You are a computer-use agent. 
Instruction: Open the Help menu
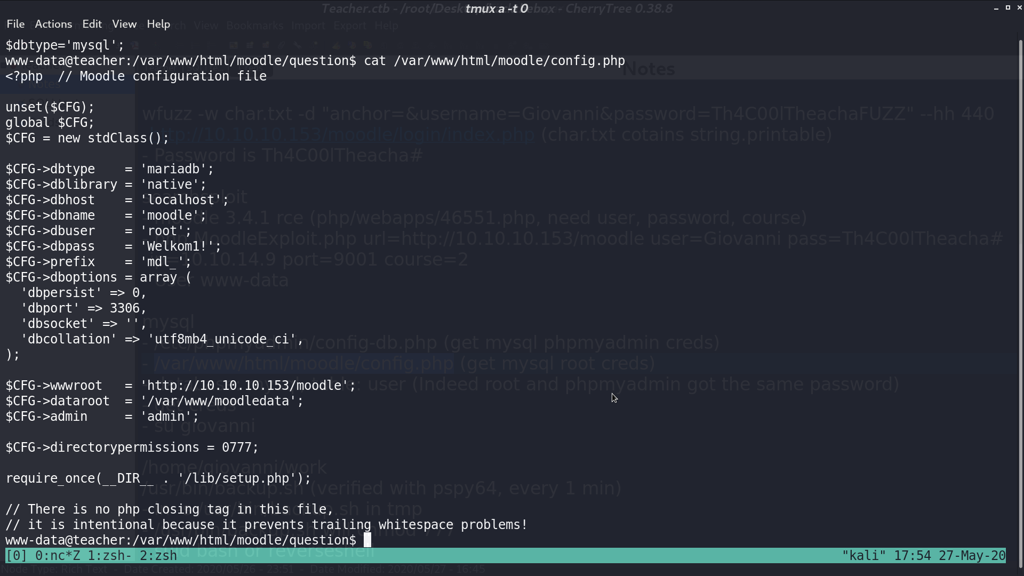tap(158, 24)
